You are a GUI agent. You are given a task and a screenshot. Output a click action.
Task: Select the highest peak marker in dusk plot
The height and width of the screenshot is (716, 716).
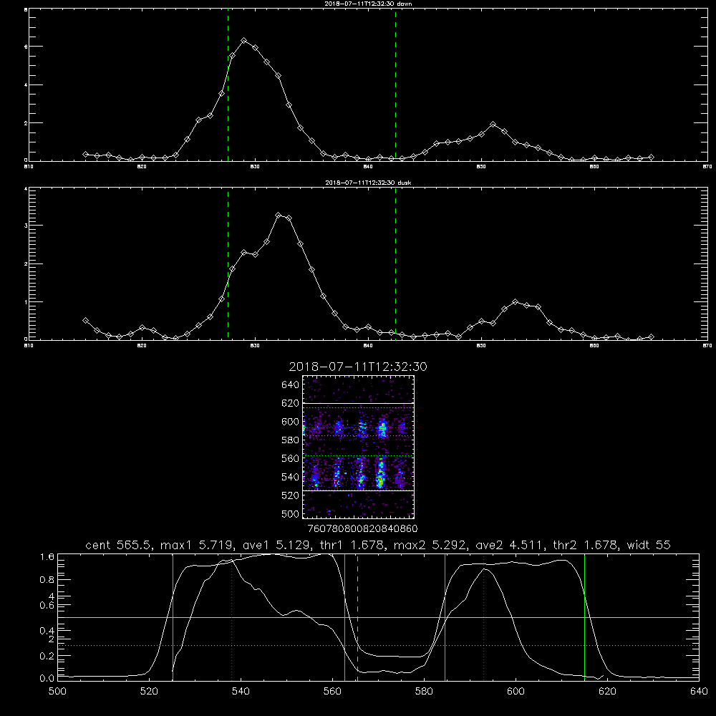278,215
